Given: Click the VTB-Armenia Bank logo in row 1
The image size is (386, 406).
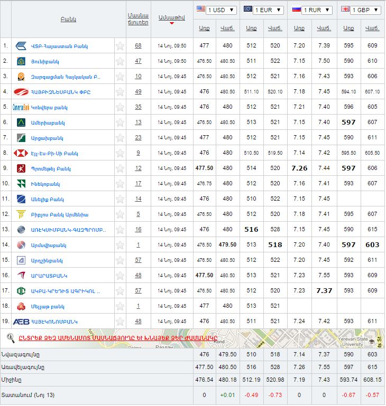Looking at the screenshot, I should pyautogui.click(x=21, y=46).
